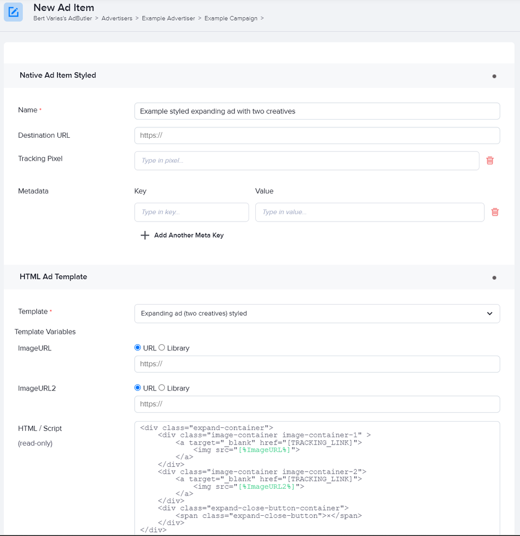
Task: Click the HTML Ad Template heading
Action: [54, 277]
